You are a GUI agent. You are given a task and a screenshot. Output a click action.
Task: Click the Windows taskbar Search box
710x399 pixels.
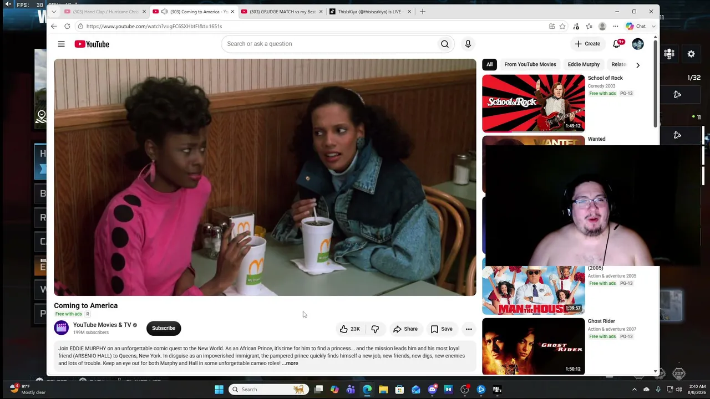point(267,390)
